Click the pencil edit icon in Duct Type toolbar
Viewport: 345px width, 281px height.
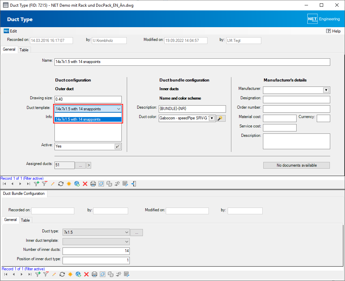point(52,184)
